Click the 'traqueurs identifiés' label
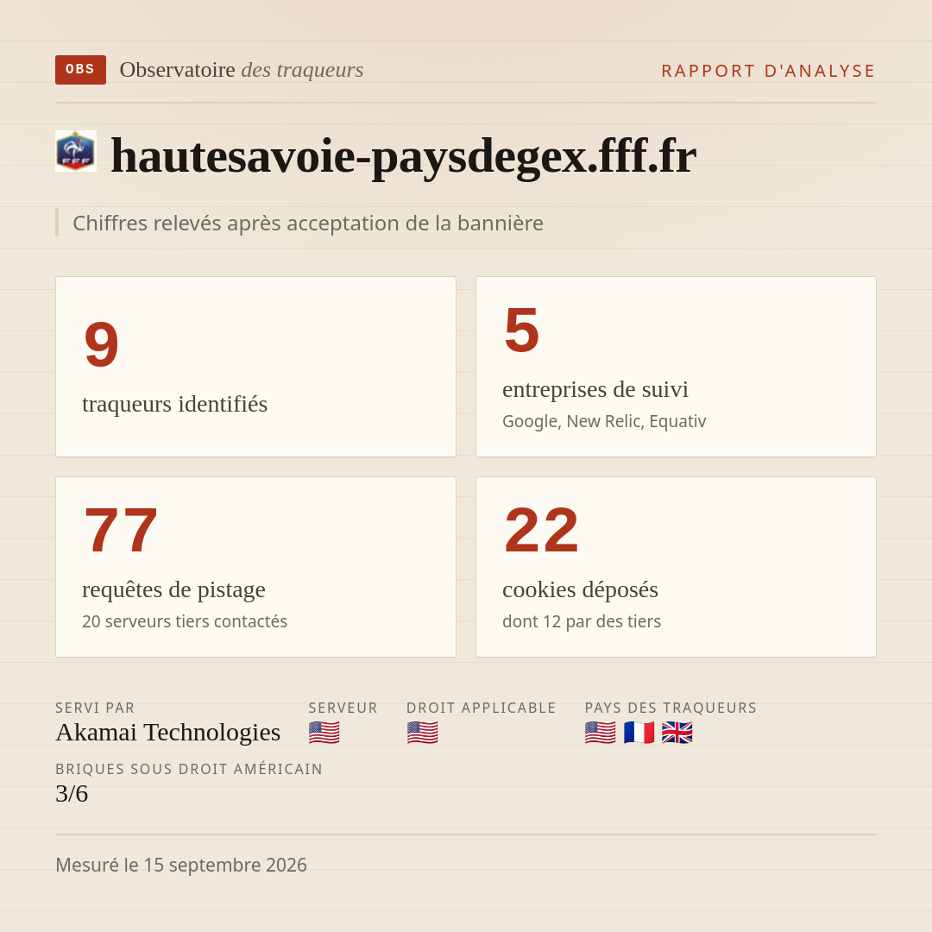Screen dimensions: 932x932 coord(174,404)
